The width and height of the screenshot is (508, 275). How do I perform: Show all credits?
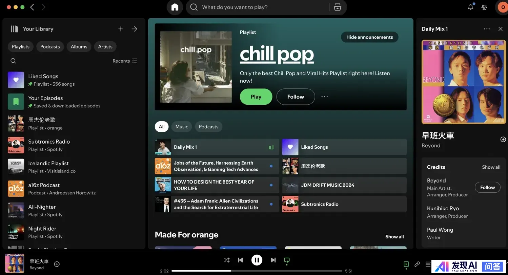tap(491, 167)
